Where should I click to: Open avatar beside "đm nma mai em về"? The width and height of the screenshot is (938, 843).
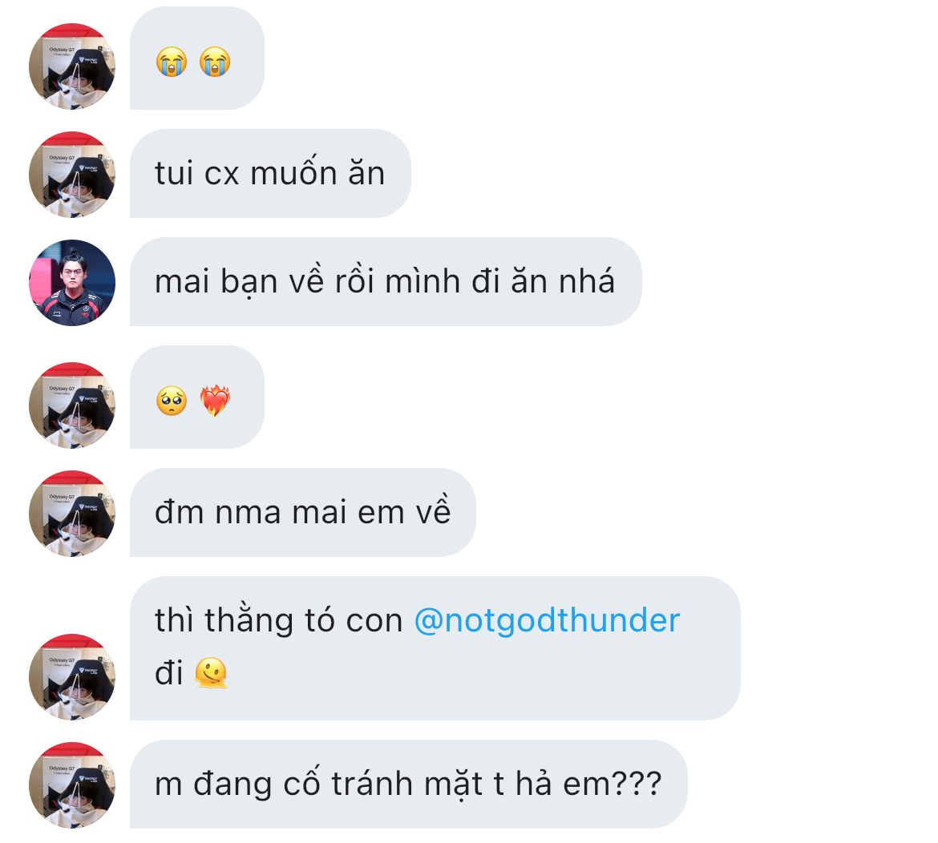tap(72, 514)
